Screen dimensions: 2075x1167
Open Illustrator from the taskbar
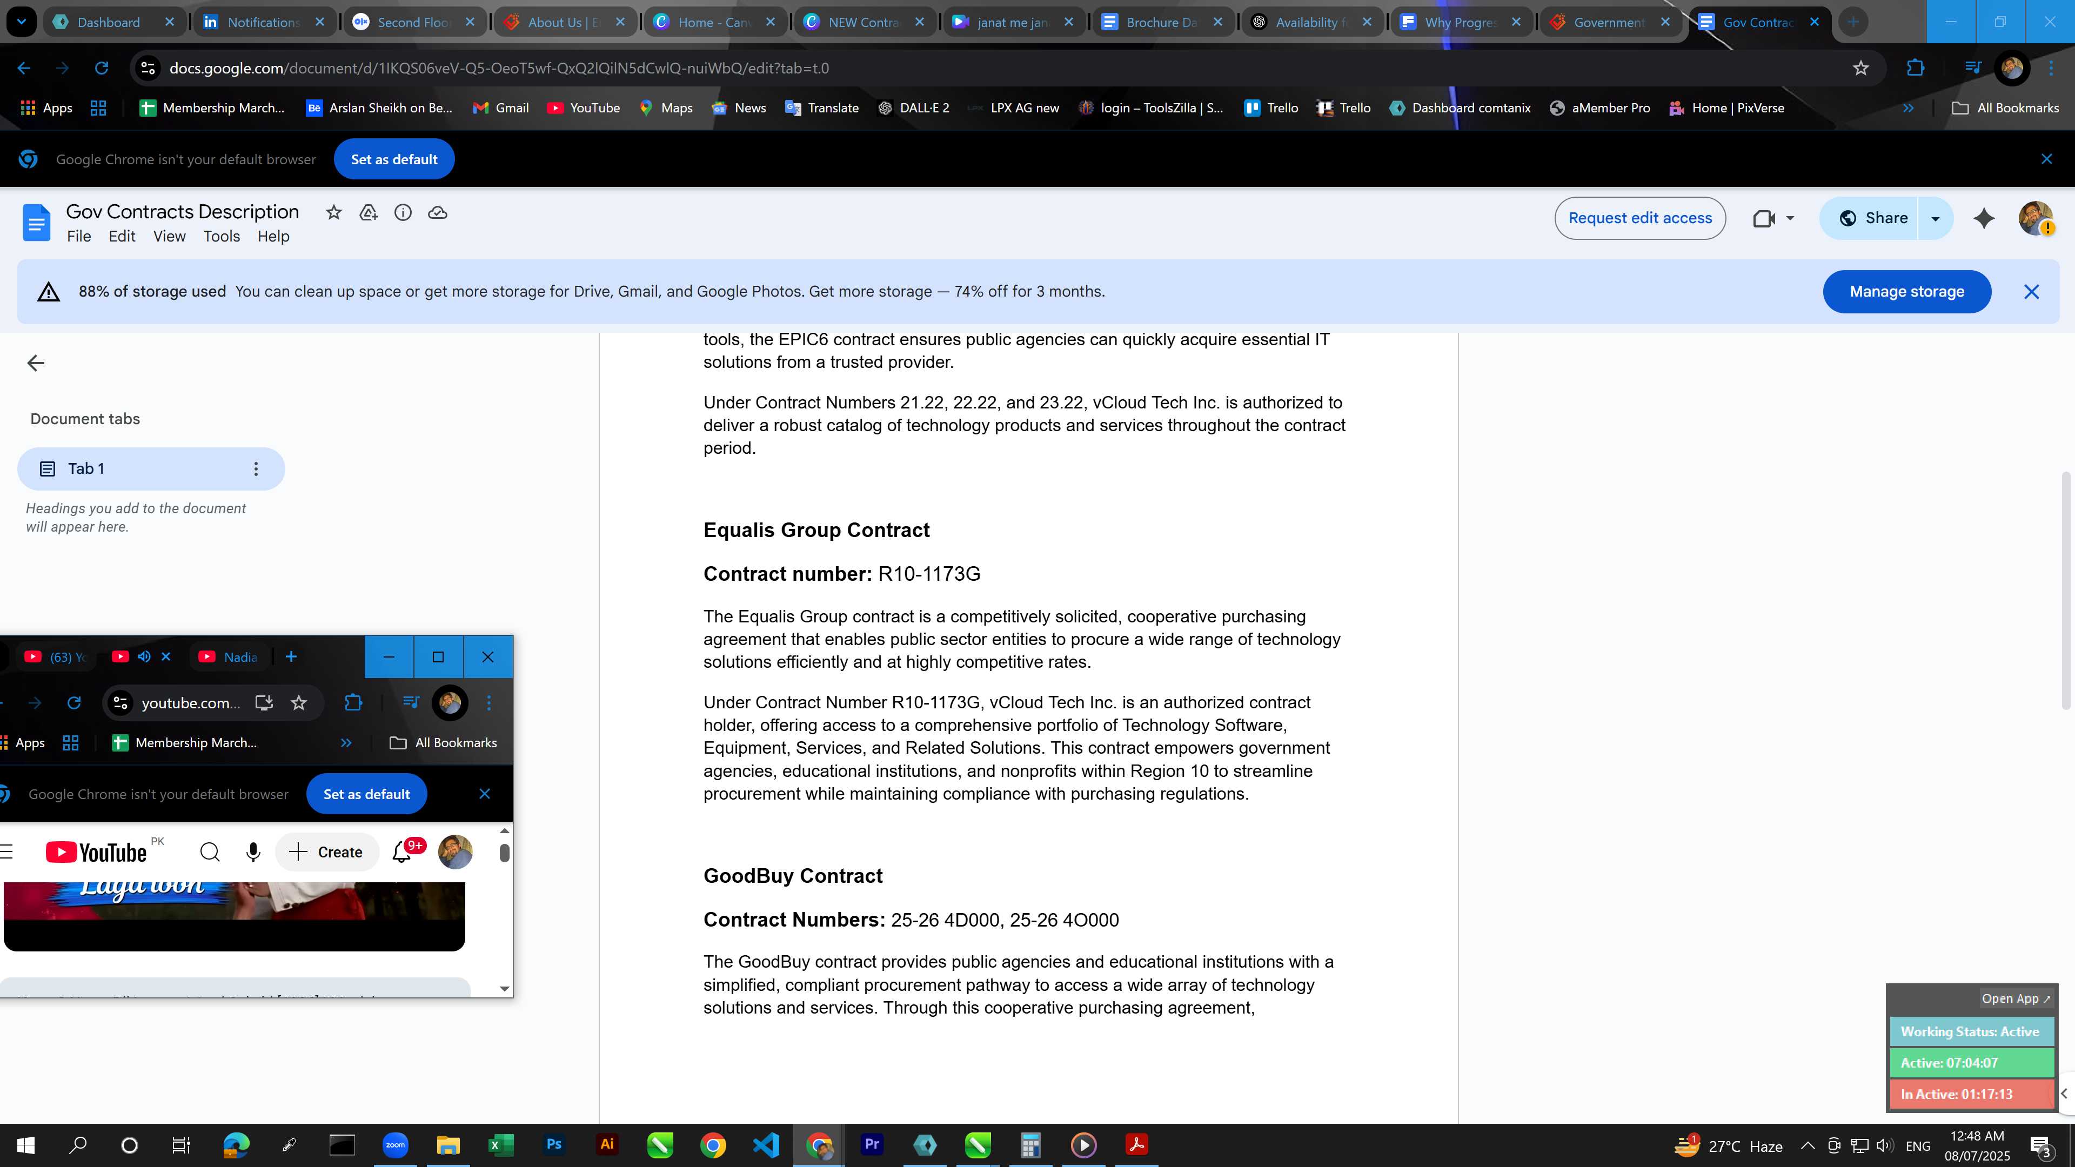point(606,1144)
